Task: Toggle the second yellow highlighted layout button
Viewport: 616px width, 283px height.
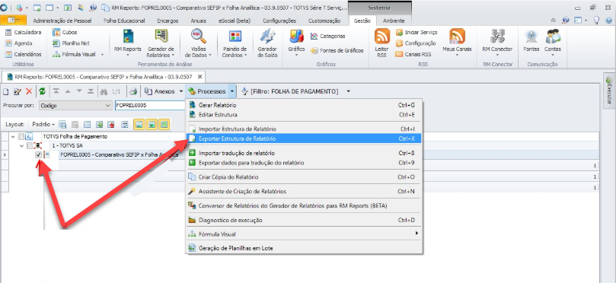Action: 152,125
